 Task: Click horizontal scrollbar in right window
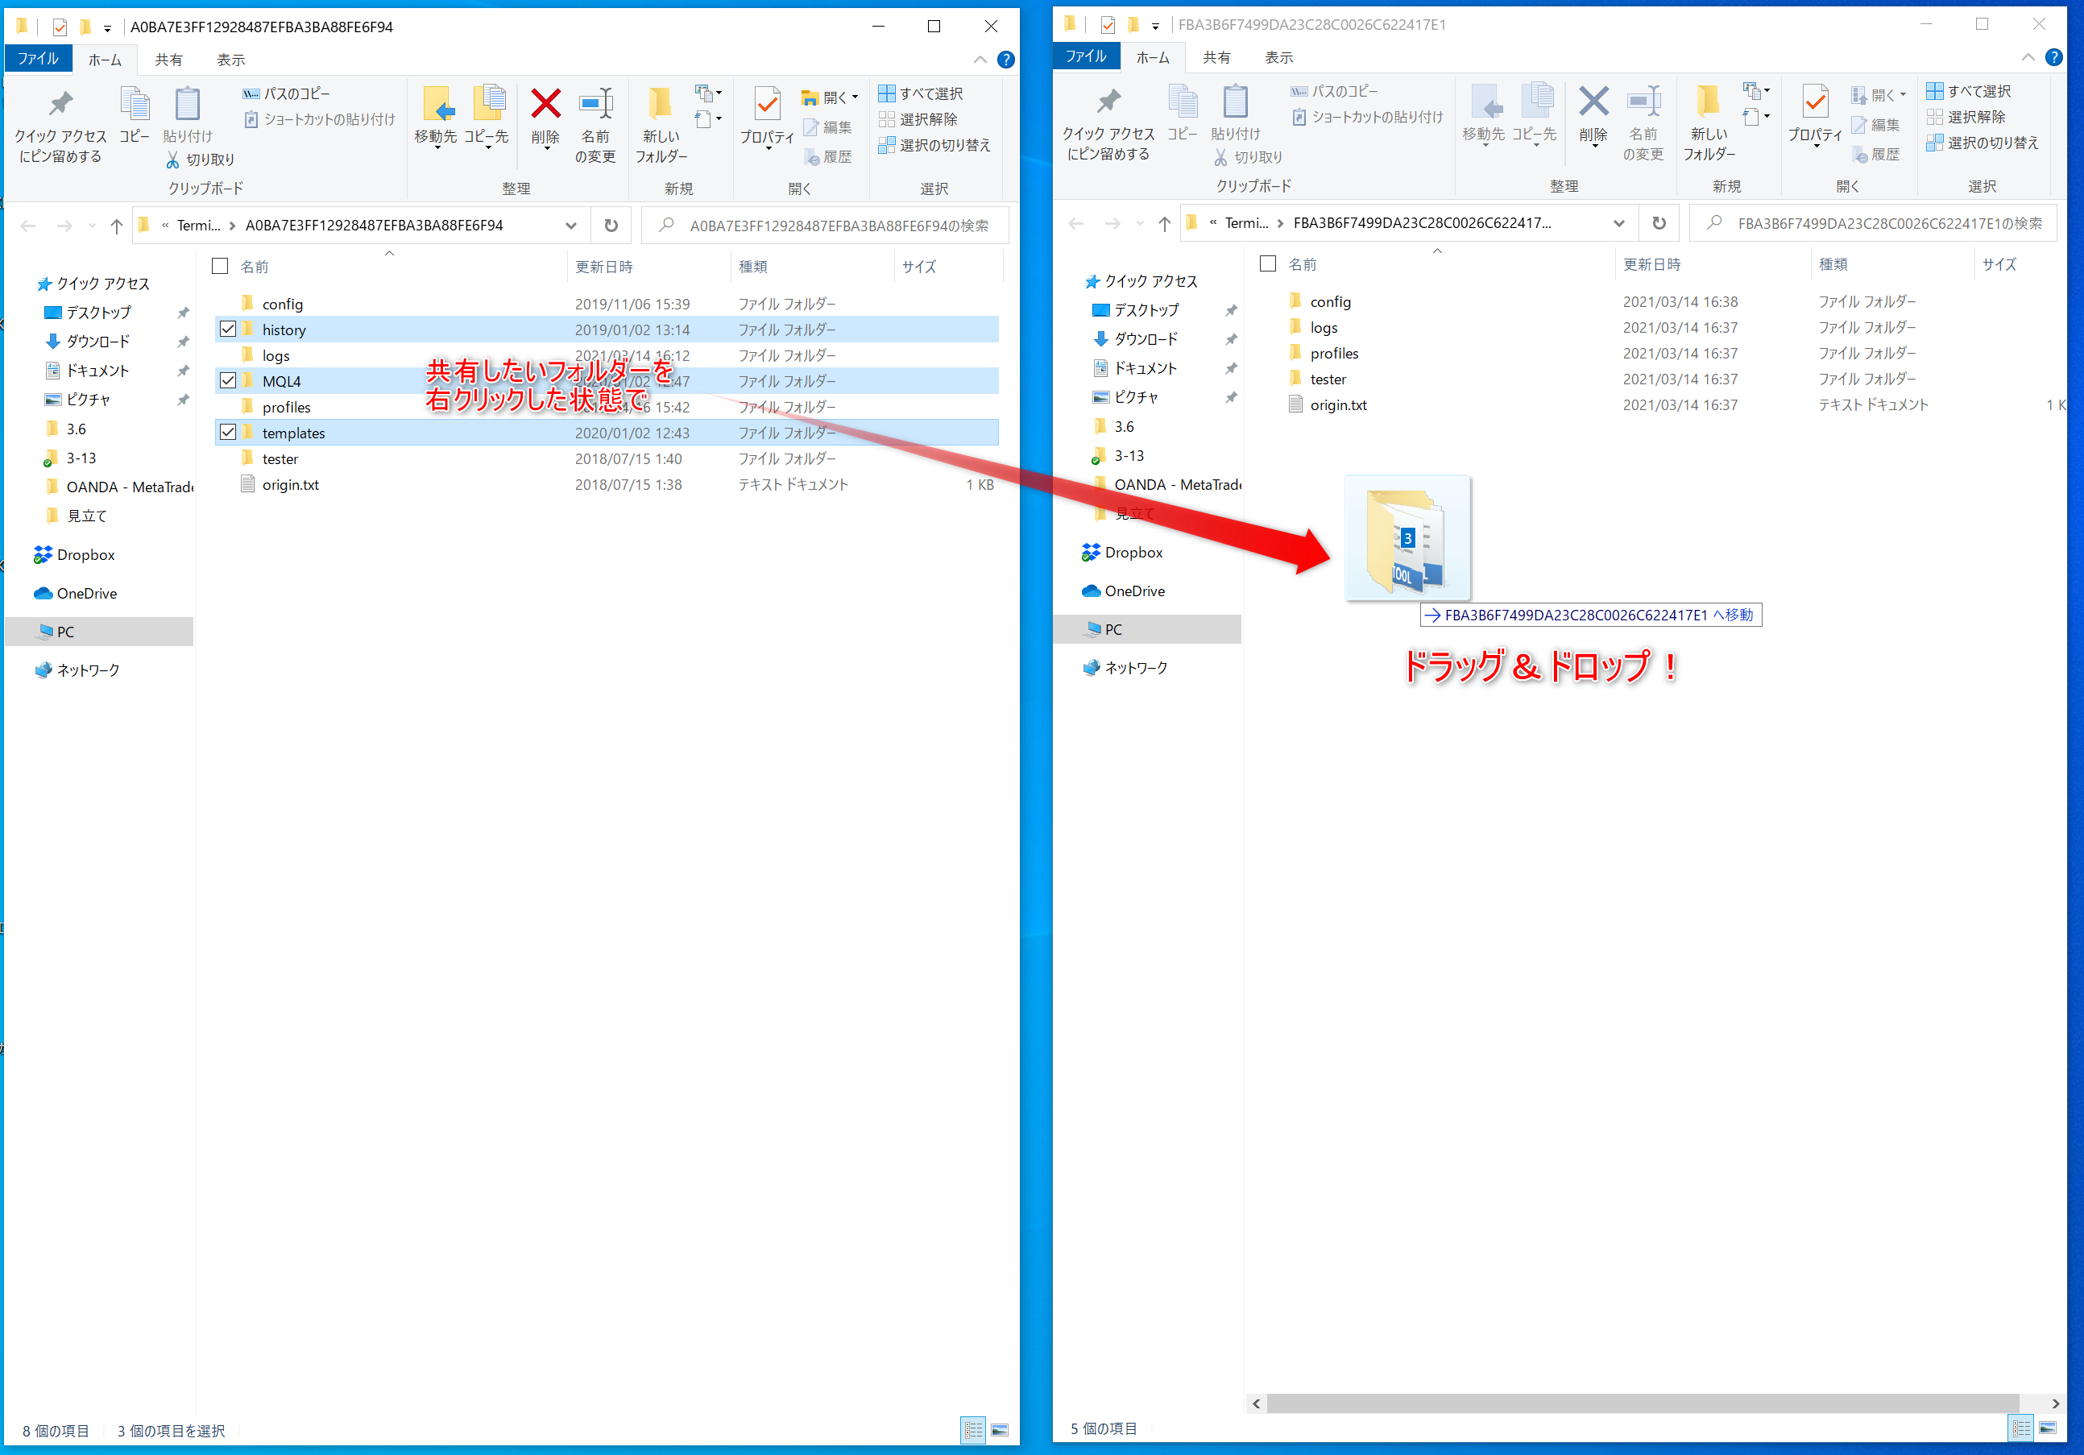click(1641, 1403)
